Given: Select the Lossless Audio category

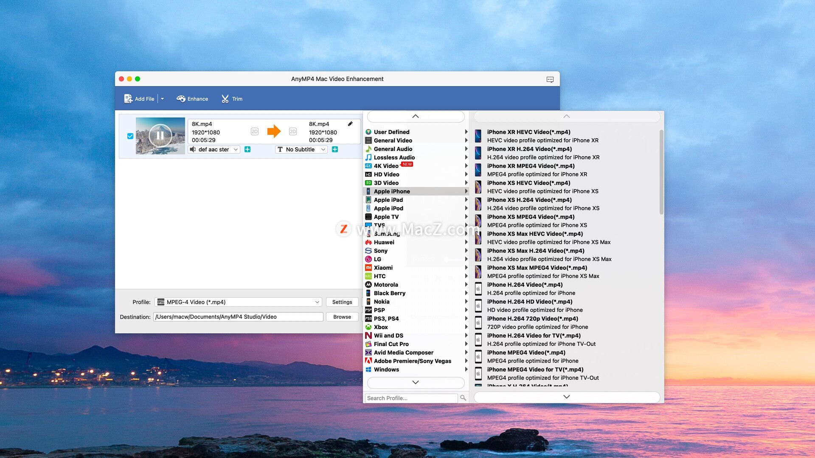Looking at the screenshot, I should tap(416, 157).
